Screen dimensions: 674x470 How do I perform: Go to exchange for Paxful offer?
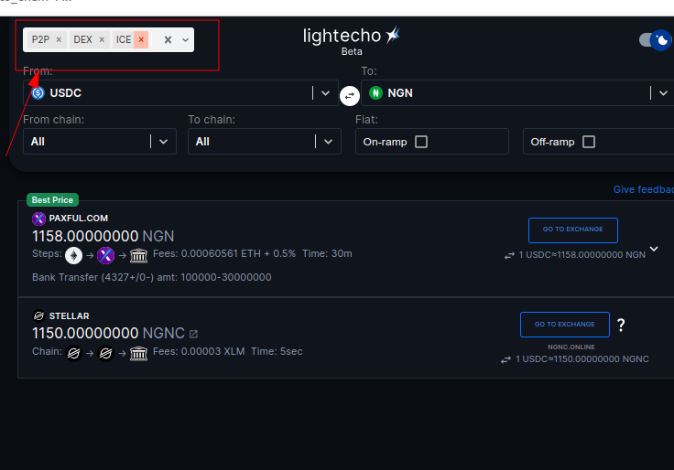pos(573,230)
